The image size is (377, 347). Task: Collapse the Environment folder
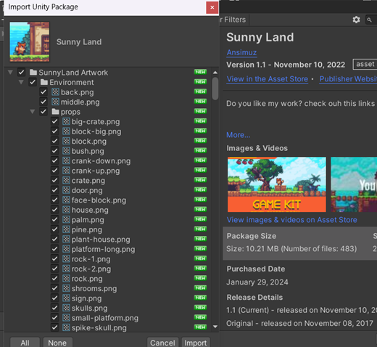(x=21, y=82)
